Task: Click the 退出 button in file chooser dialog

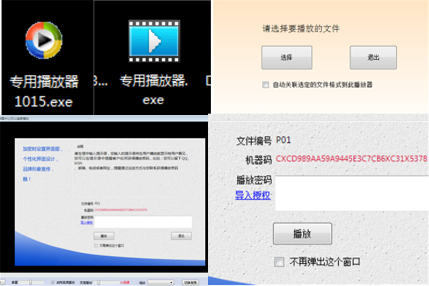Action: point(373,58)
